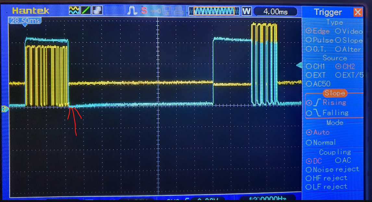Click the Trigger panel title
Screen dimensions: 372x202
pos(328,12)
